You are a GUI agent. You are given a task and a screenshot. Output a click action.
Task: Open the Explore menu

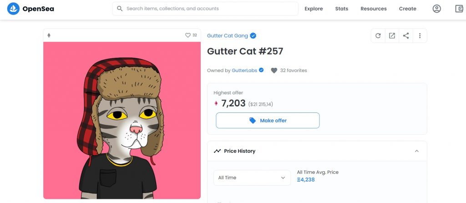tap(314, 9)
